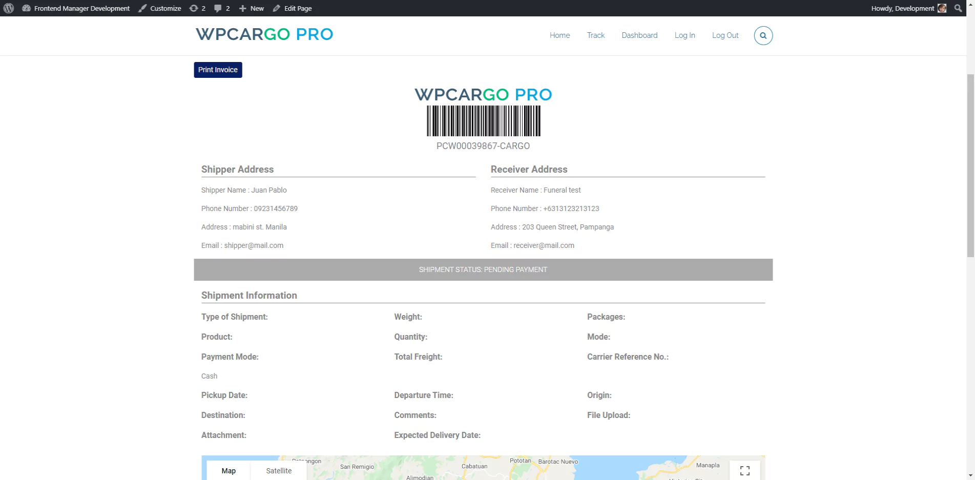Click the Product label
975x480 pixels.
click(x=217, y=337)
